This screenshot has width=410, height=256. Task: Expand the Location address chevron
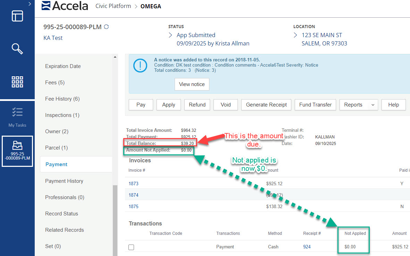coord(295,35)
